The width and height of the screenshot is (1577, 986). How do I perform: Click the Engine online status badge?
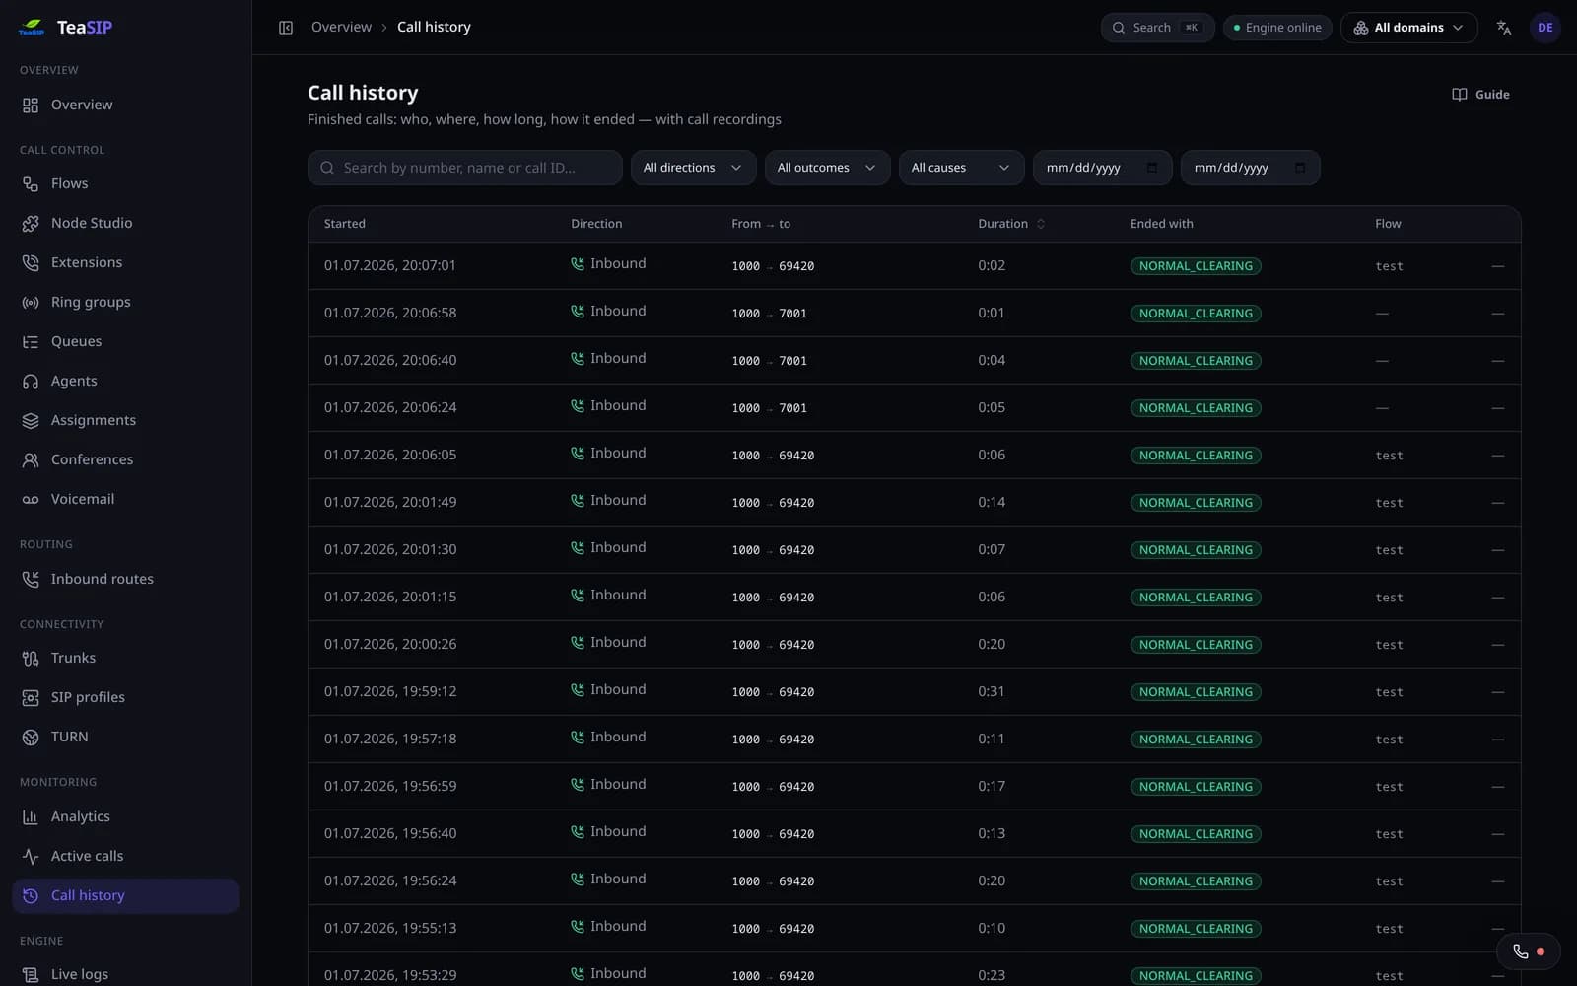1277,28
